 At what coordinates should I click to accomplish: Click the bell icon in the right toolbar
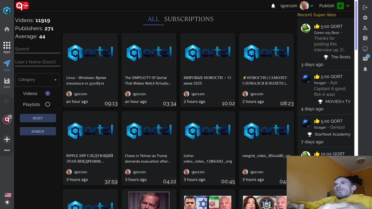click(365, 69)
